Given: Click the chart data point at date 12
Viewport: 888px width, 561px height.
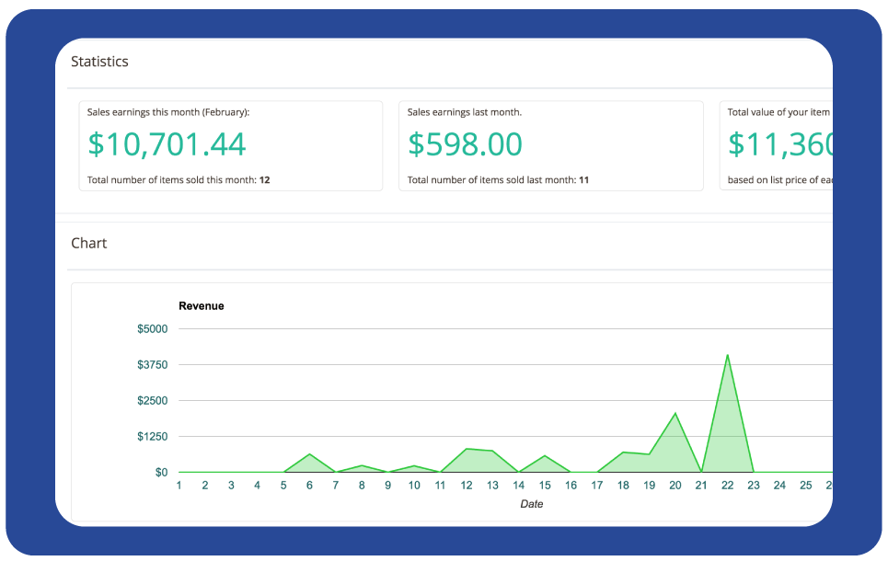Looking at the screenshot, I should point(467,449).
